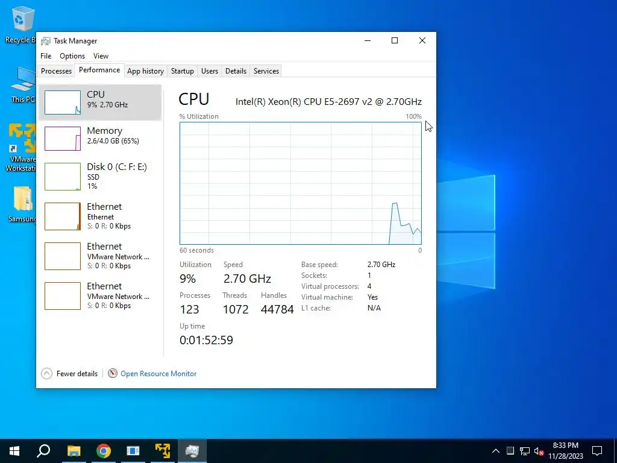Close the Task Manager window
Viewport: 617px width, 463px height.
[422, 40]
